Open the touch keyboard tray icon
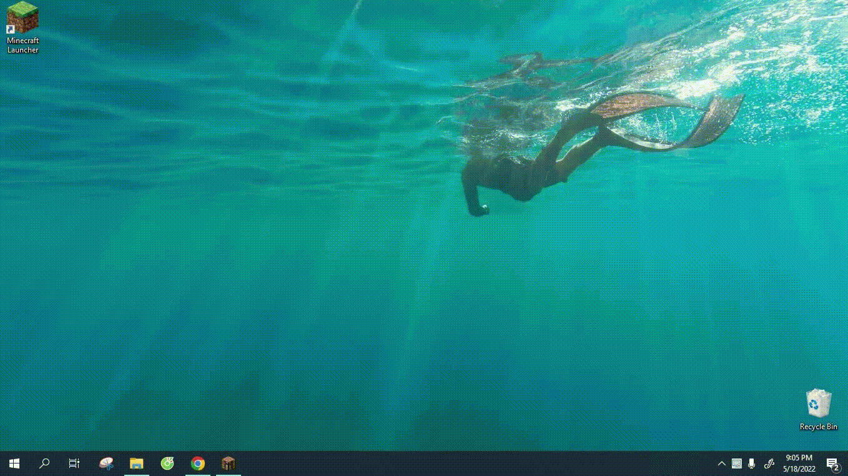Image resolution: width=848 pixels, height=476 pixels. tap(737, 464)
